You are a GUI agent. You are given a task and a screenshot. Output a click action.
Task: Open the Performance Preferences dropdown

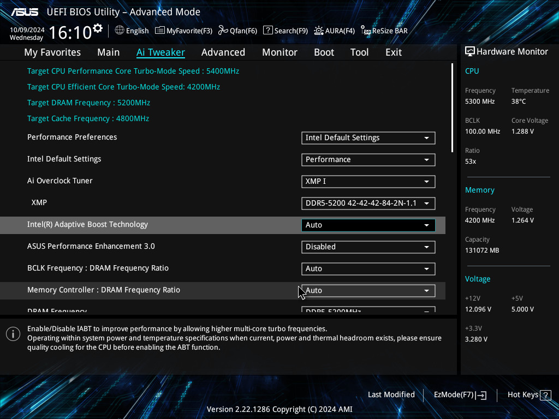[368, 138]
